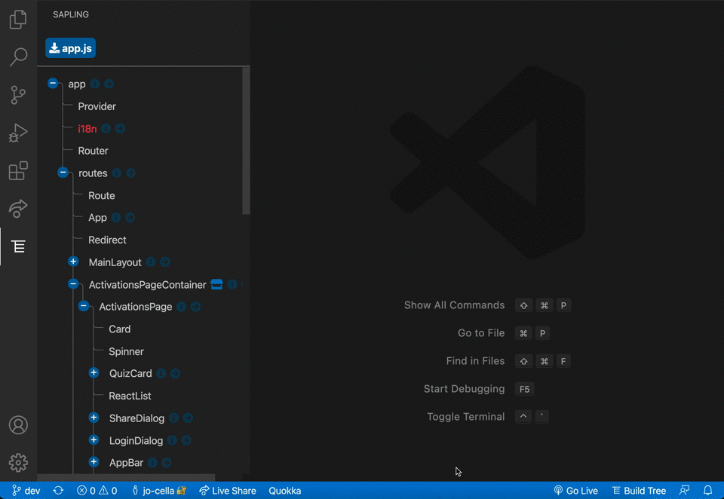Click Quokka in status bar
The width and height of the screenshot is (724, 499).
(x=285, y=491)
